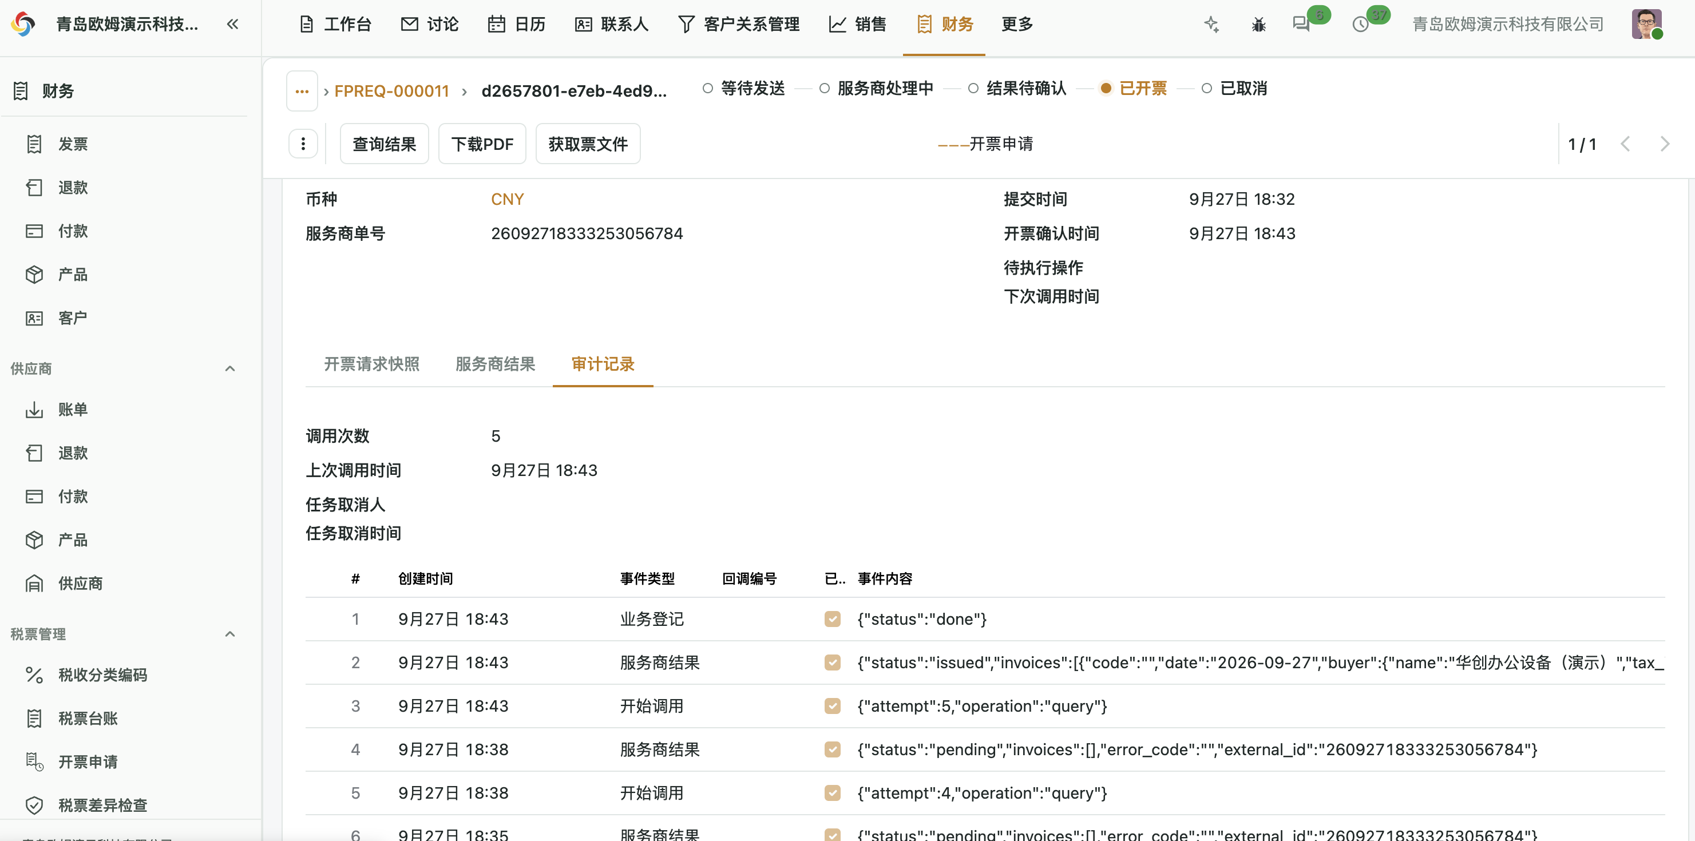Open chat messages icon with badge 6
The width and height of the screenshot is (1695, 841).
(1301, 25)
